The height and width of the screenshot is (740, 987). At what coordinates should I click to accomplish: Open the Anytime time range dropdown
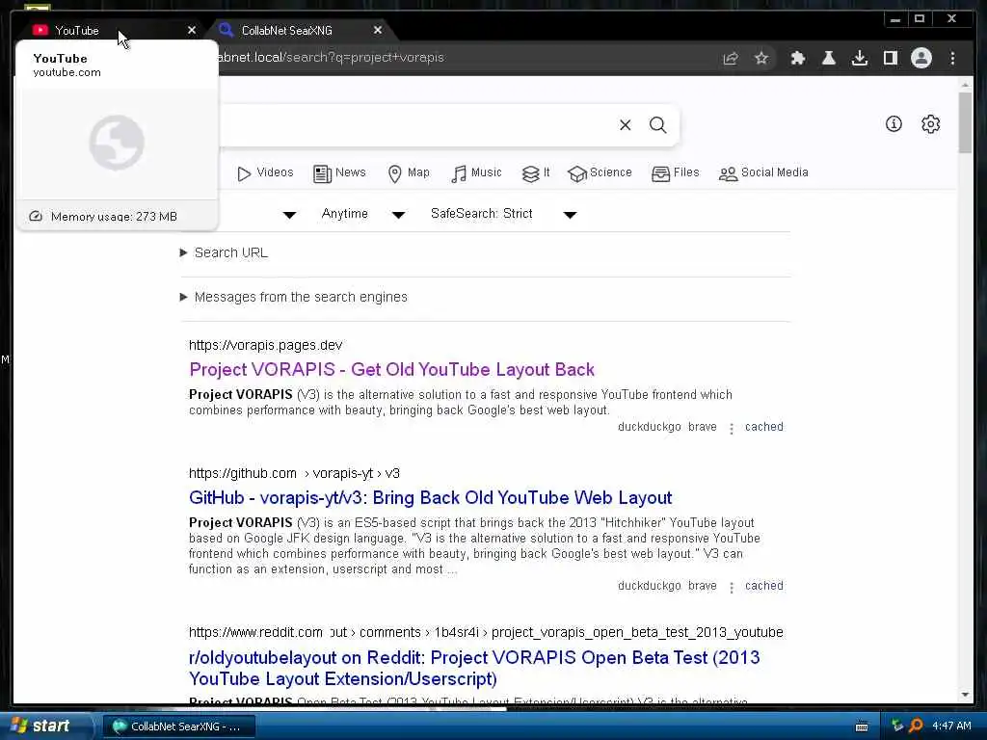(363, 214)
